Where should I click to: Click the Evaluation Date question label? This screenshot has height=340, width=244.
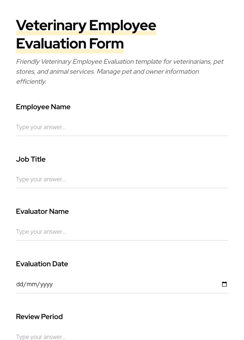(x=42, y=264)
